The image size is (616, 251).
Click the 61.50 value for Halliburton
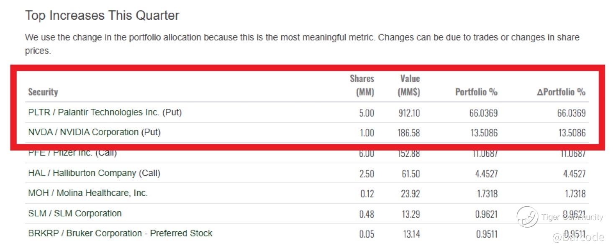click(x=411, y=174)
